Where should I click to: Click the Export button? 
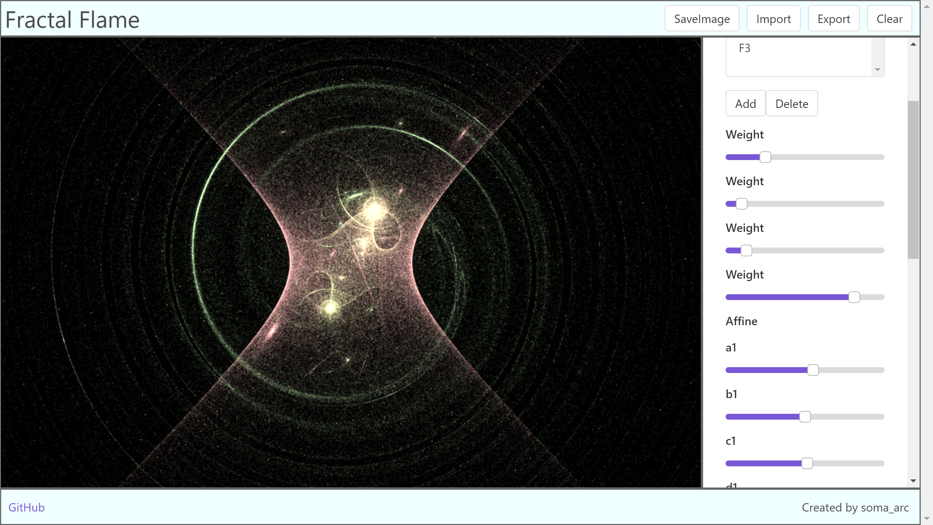(834, 19)
